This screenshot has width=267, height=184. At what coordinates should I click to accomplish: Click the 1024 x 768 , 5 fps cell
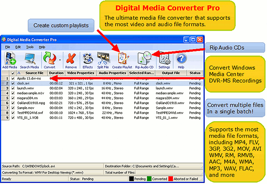point(81,113)
